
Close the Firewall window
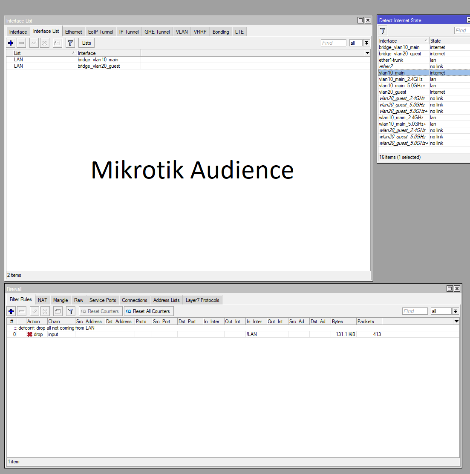click(x=457, y=288)
